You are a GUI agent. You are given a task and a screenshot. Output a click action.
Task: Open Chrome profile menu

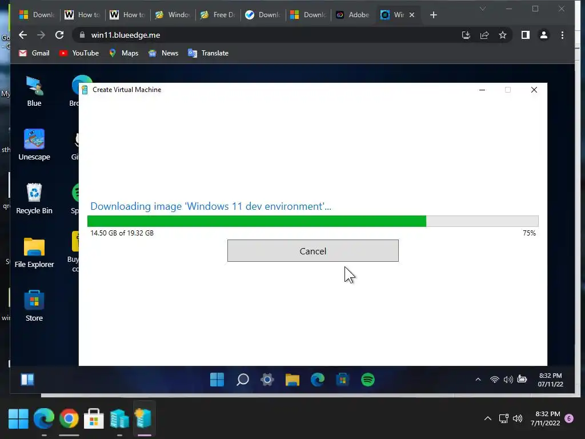tap(544, 35)
